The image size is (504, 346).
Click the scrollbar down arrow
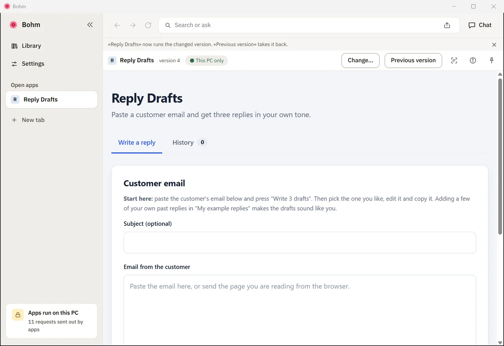click(x=500, y=342)
